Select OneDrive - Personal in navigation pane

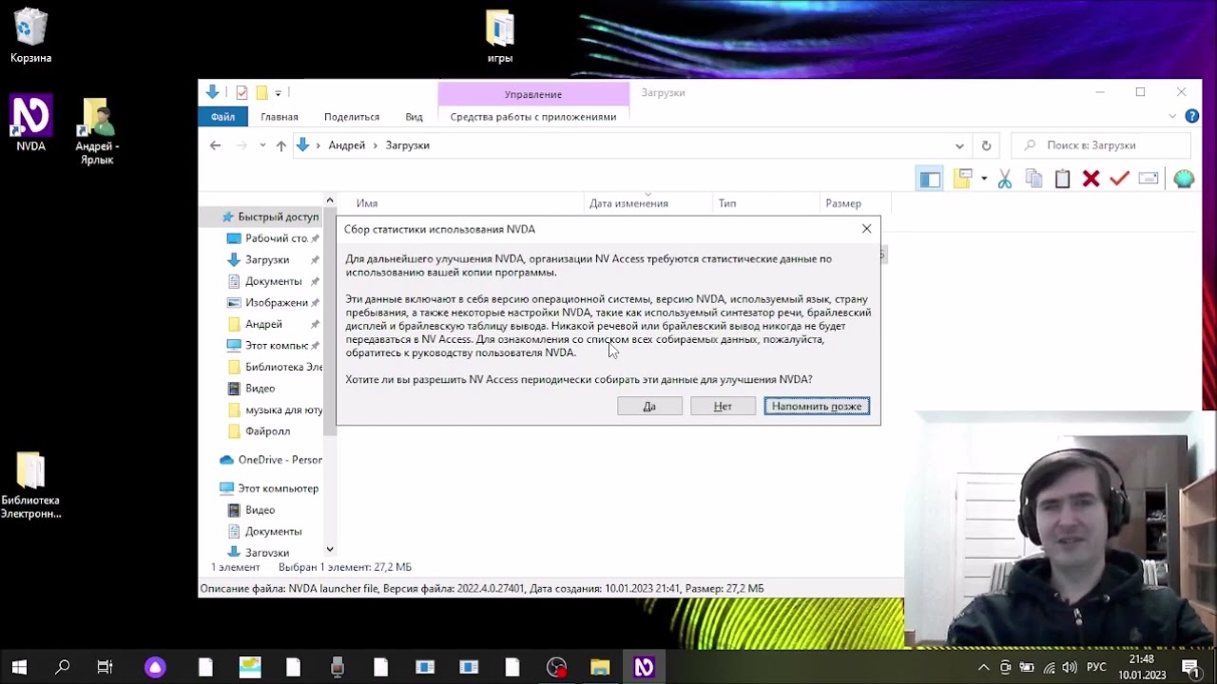[280, 460]
